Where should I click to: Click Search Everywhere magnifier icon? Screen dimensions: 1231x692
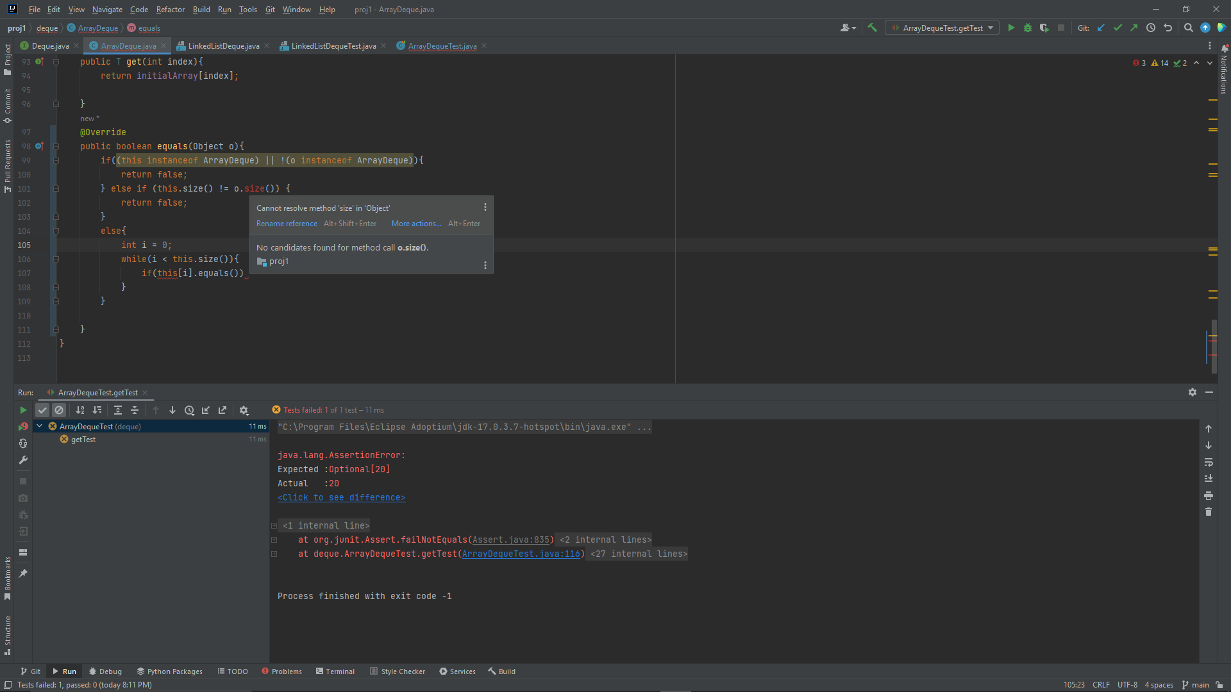[x=1188, y=28]
